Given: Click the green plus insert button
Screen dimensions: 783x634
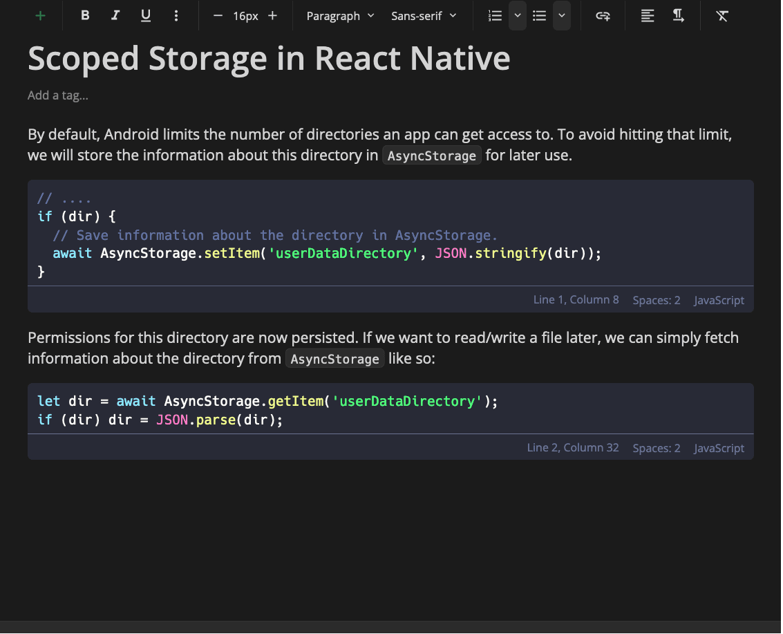Looking at the screenshot, I should coord(41,15).
